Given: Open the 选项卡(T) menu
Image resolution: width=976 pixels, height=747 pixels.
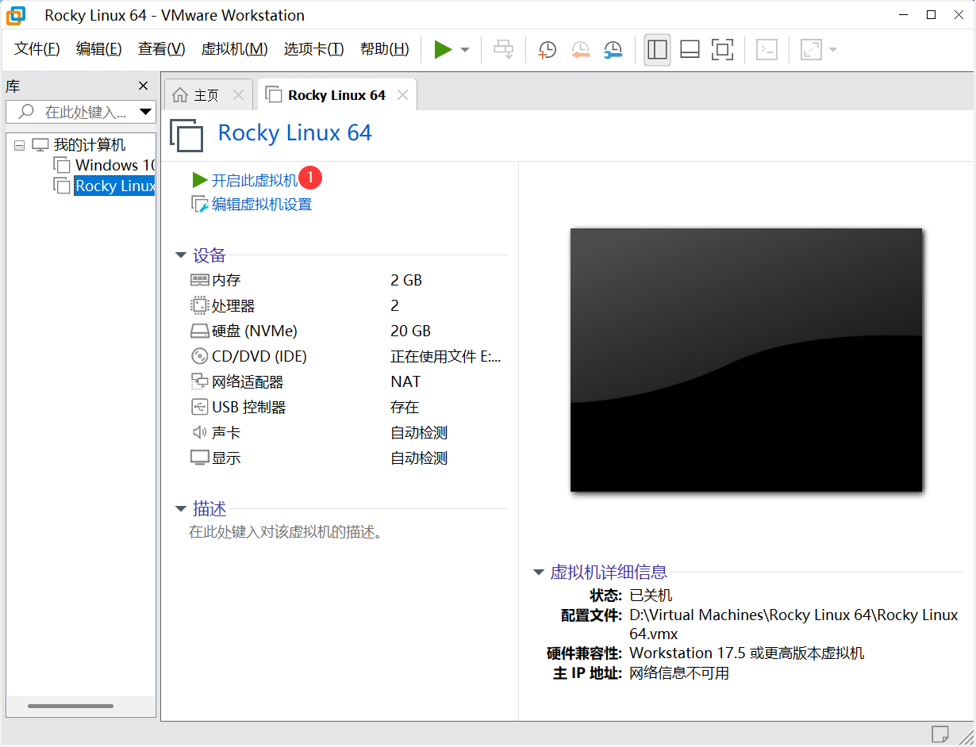Looking at the screenshot, I should click(x=314, y=49).
